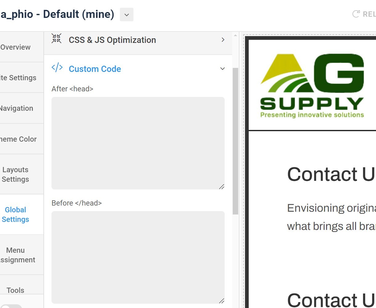
Task: Open the Theme Color tab
Action: pos(18,139)
